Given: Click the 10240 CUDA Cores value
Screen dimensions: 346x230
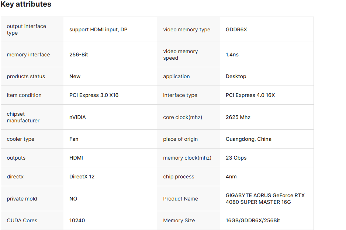Looking at the screenshot, I should [77, 220].
